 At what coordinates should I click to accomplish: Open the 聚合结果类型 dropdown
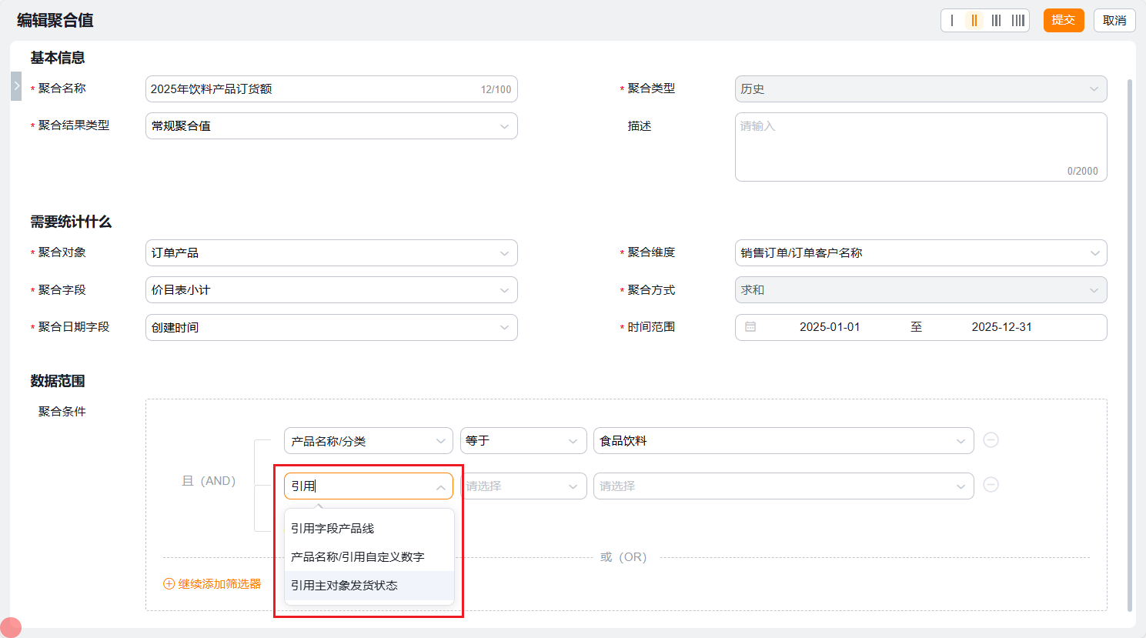pyautogui.click(x=331, y=126)
